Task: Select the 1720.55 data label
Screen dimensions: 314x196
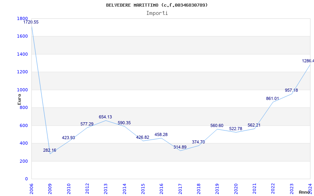Action: tap(31, 22)
